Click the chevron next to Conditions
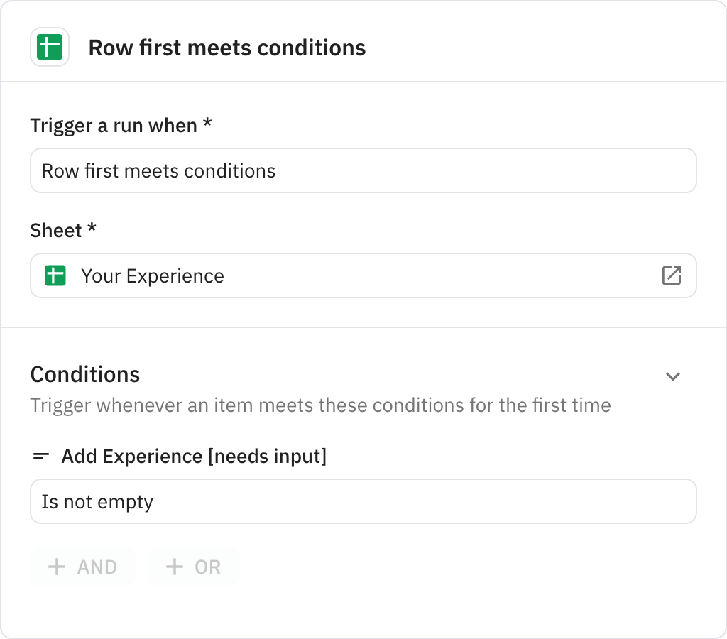The height and width of the screenshot is (639, 727). click(x=673, y=376)
